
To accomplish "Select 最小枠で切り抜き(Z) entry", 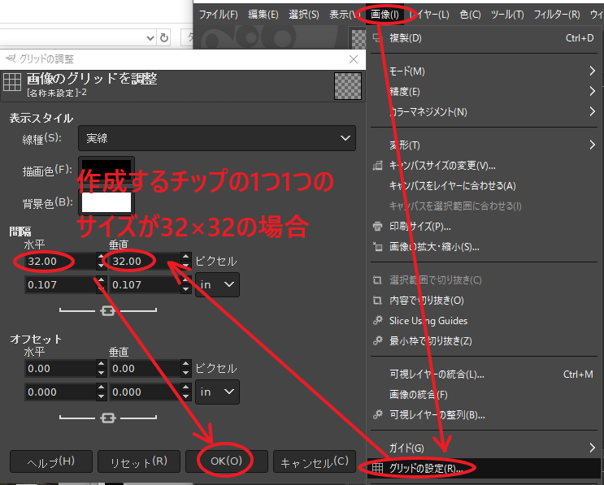I will (x=484, y=341).
